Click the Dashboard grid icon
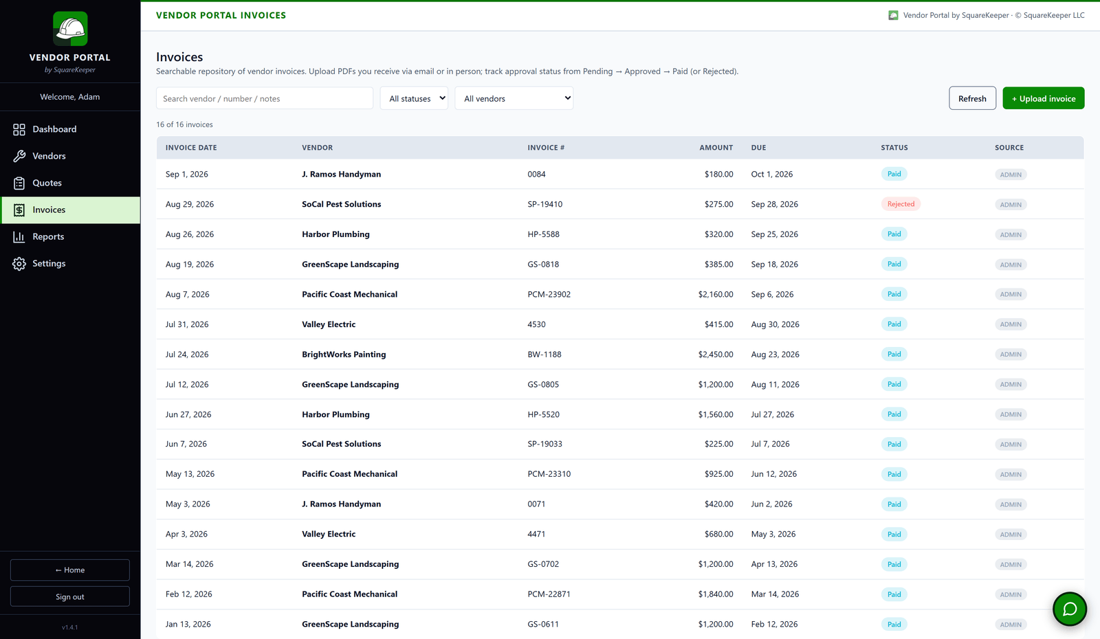Screen dimensions: 1100x639 [19, 129]
